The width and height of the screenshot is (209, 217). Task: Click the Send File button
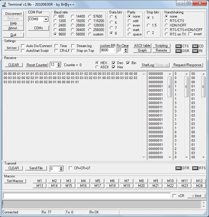pyautogui.click(x=36, y=168)
